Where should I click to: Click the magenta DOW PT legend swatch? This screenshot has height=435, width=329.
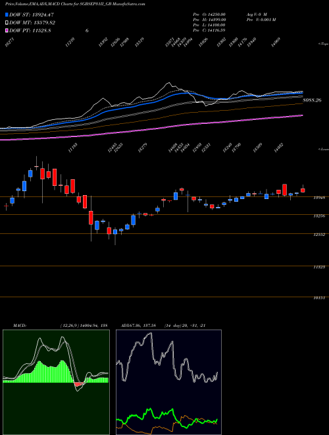7,30
